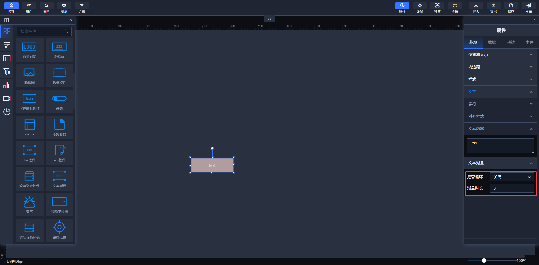
Task: Select the sliders category icon in sidebar
Action: [7, 45]
